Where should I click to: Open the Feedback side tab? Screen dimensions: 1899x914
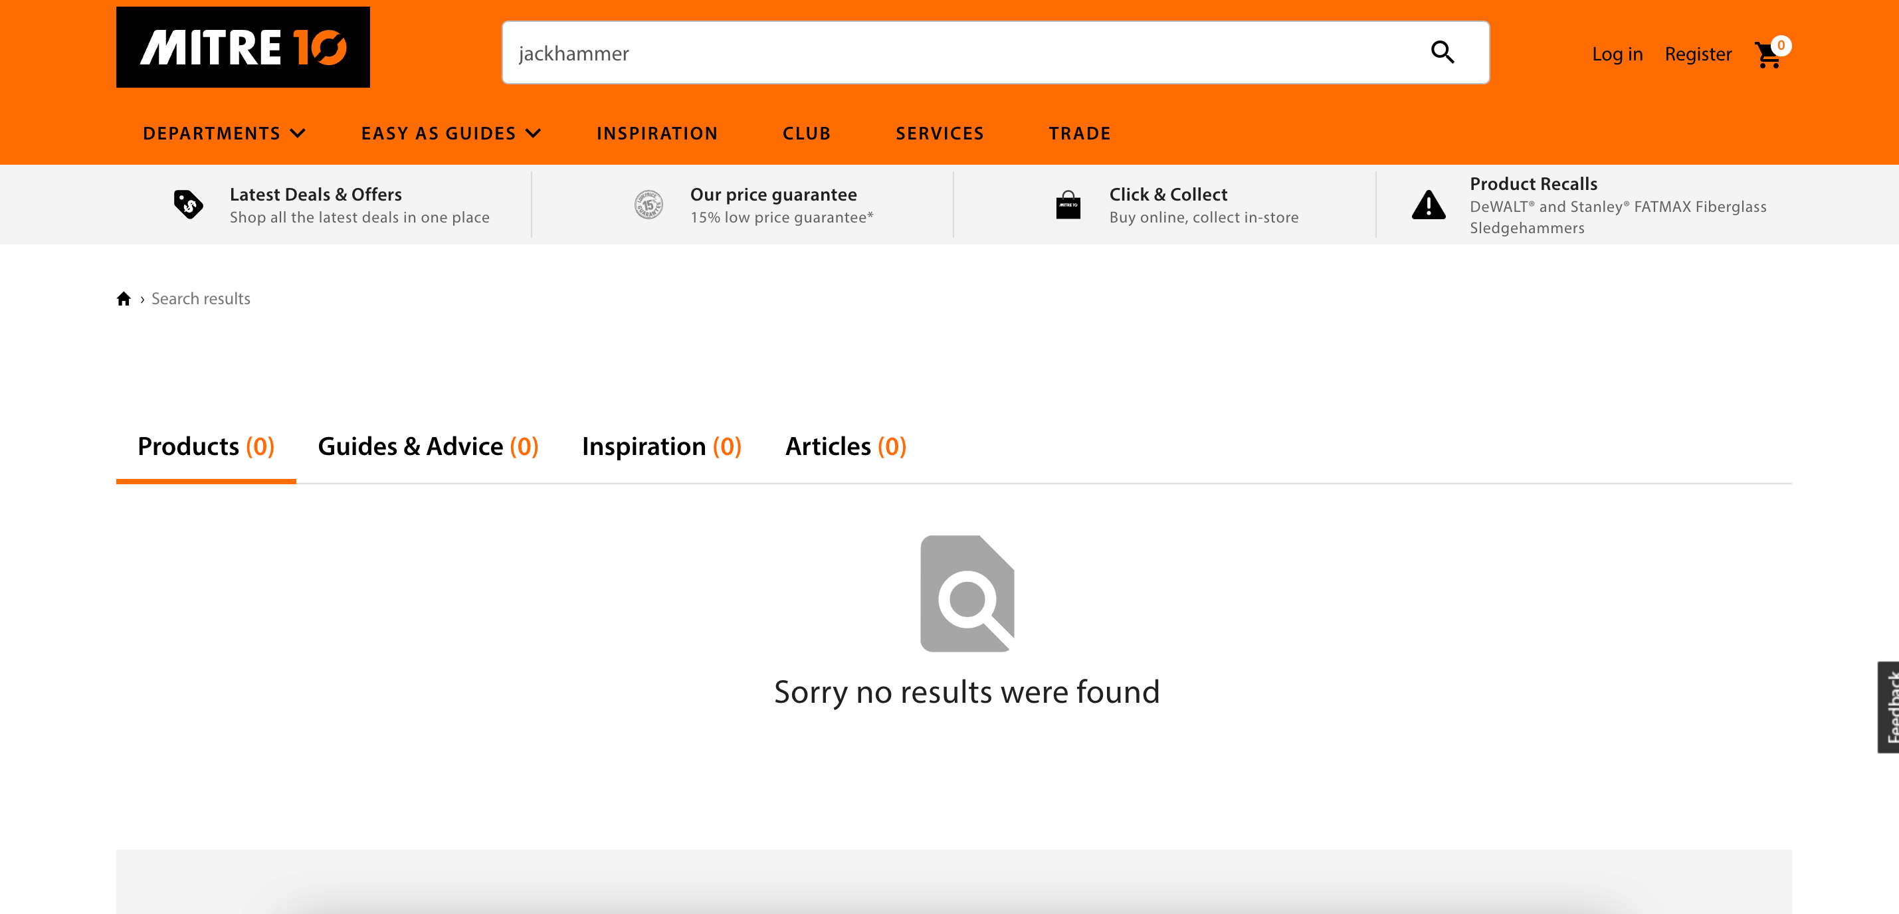1888,706
